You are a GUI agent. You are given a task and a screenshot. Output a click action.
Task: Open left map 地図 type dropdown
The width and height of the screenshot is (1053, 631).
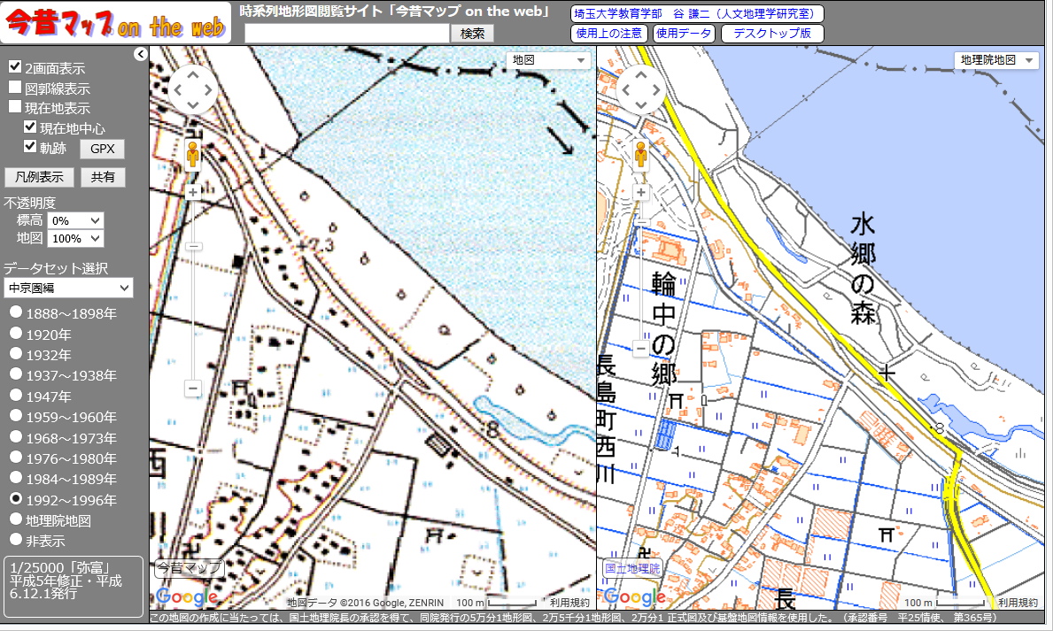tap(549, 60)
